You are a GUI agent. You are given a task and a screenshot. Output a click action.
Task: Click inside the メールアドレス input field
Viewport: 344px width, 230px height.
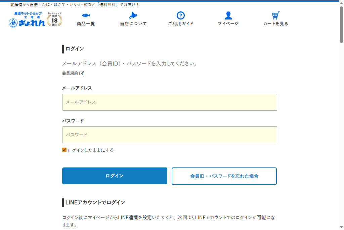[x=169, y=102]
